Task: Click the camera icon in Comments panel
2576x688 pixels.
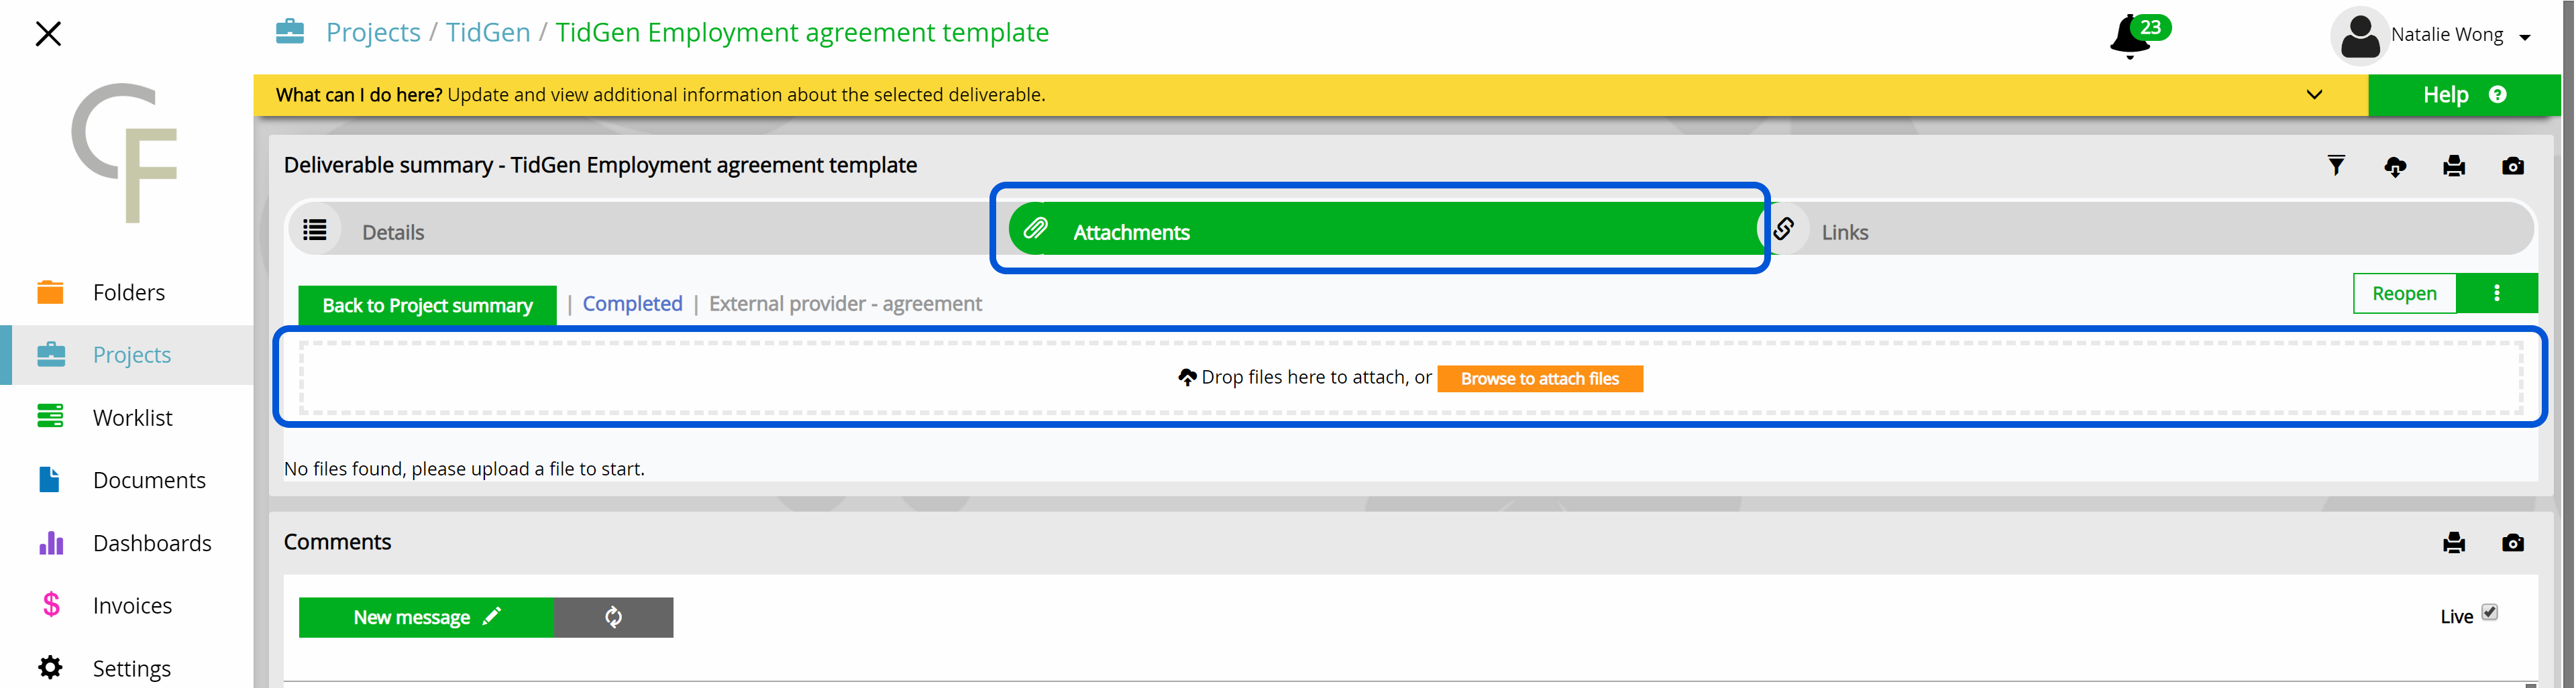Action: pos(2513,543)
